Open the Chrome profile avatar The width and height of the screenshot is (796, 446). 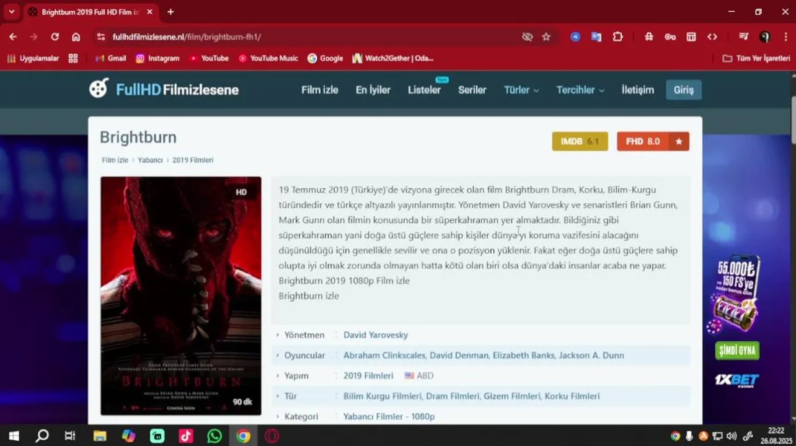765,37
